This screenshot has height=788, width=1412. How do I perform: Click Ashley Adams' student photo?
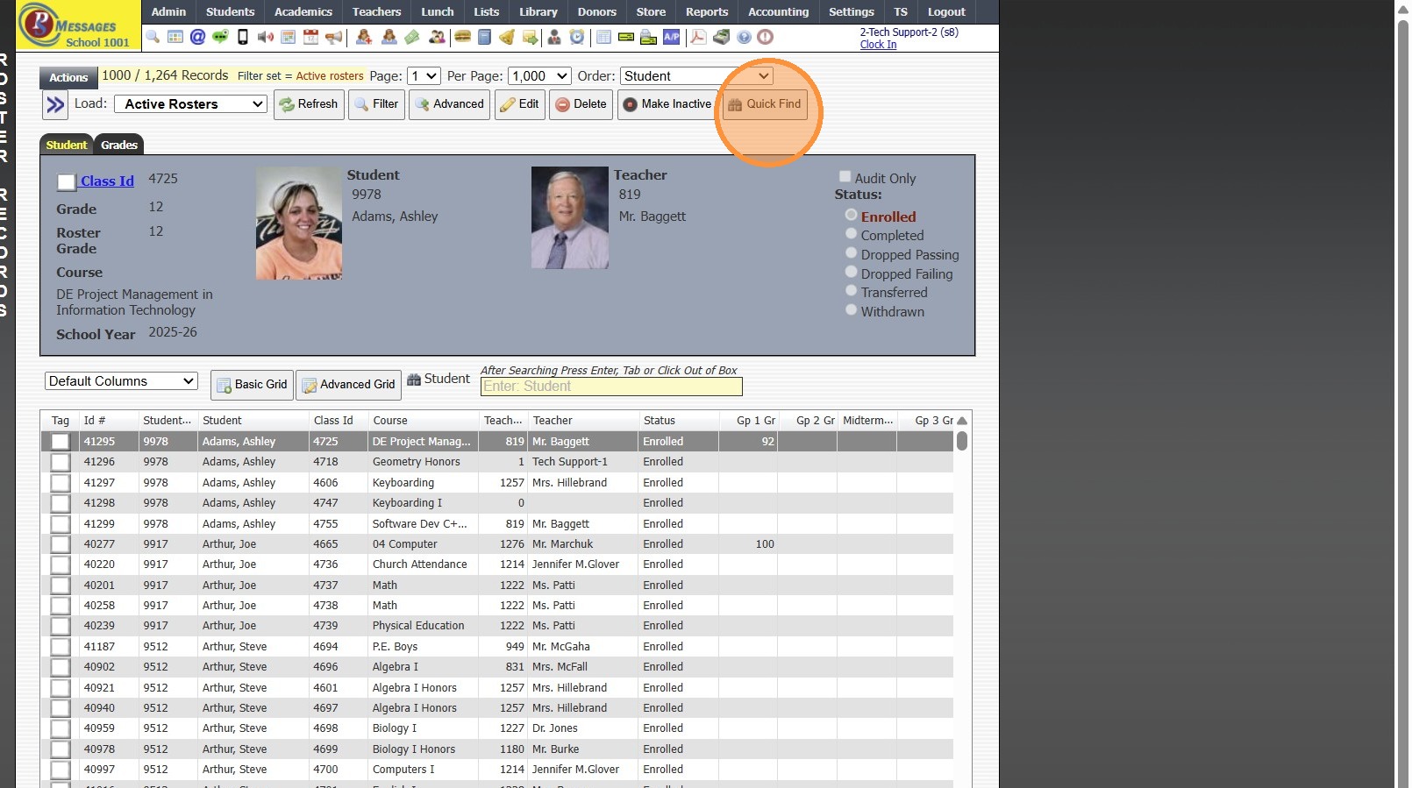click(x=299, y=224)
